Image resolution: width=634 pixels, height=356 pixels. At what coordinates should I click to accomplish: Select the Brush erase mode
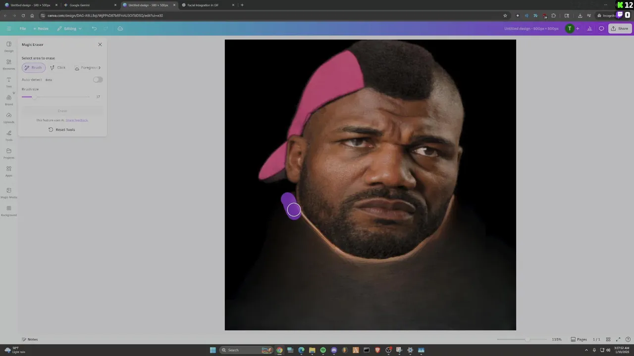pyautogui.click(x=34, y=68)
